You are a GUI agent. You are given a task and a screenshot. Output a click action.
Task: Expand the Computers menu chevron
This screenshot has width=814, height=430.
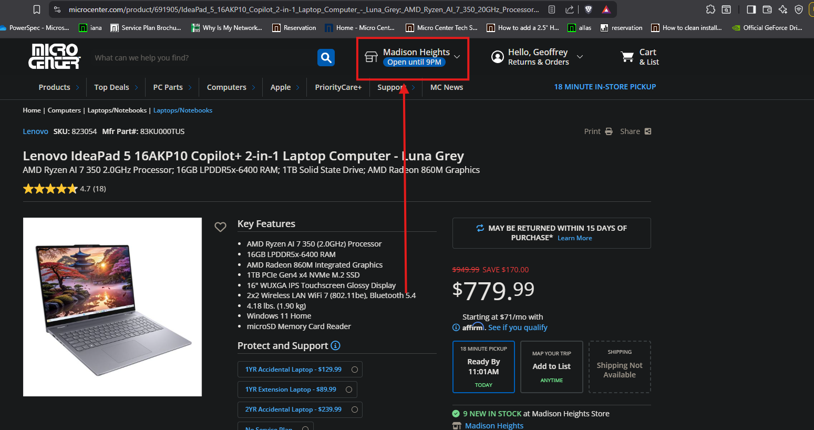[x=253, y=88]
